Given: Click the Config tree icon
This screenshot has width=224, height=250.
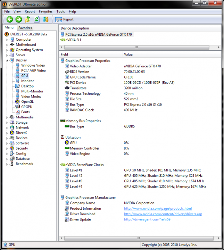Looking at the screenshot, I should (x=12, y=153).
